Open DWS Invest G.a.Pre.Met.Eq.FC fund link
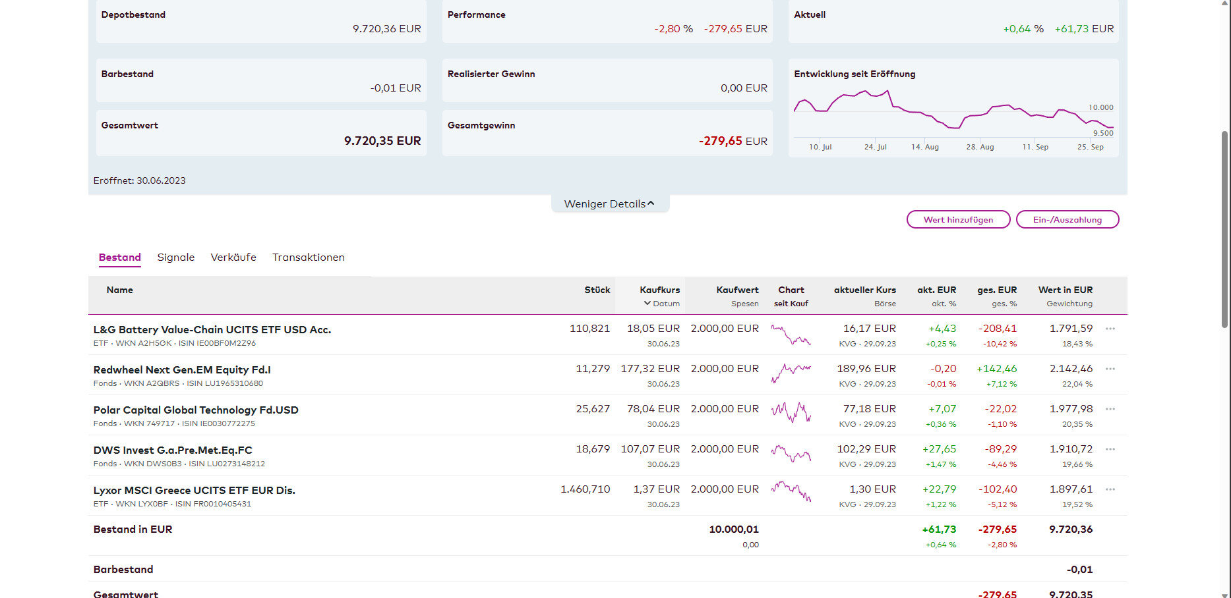Image resolution: width=1231 pixels, height=598 pixels. 173,450
